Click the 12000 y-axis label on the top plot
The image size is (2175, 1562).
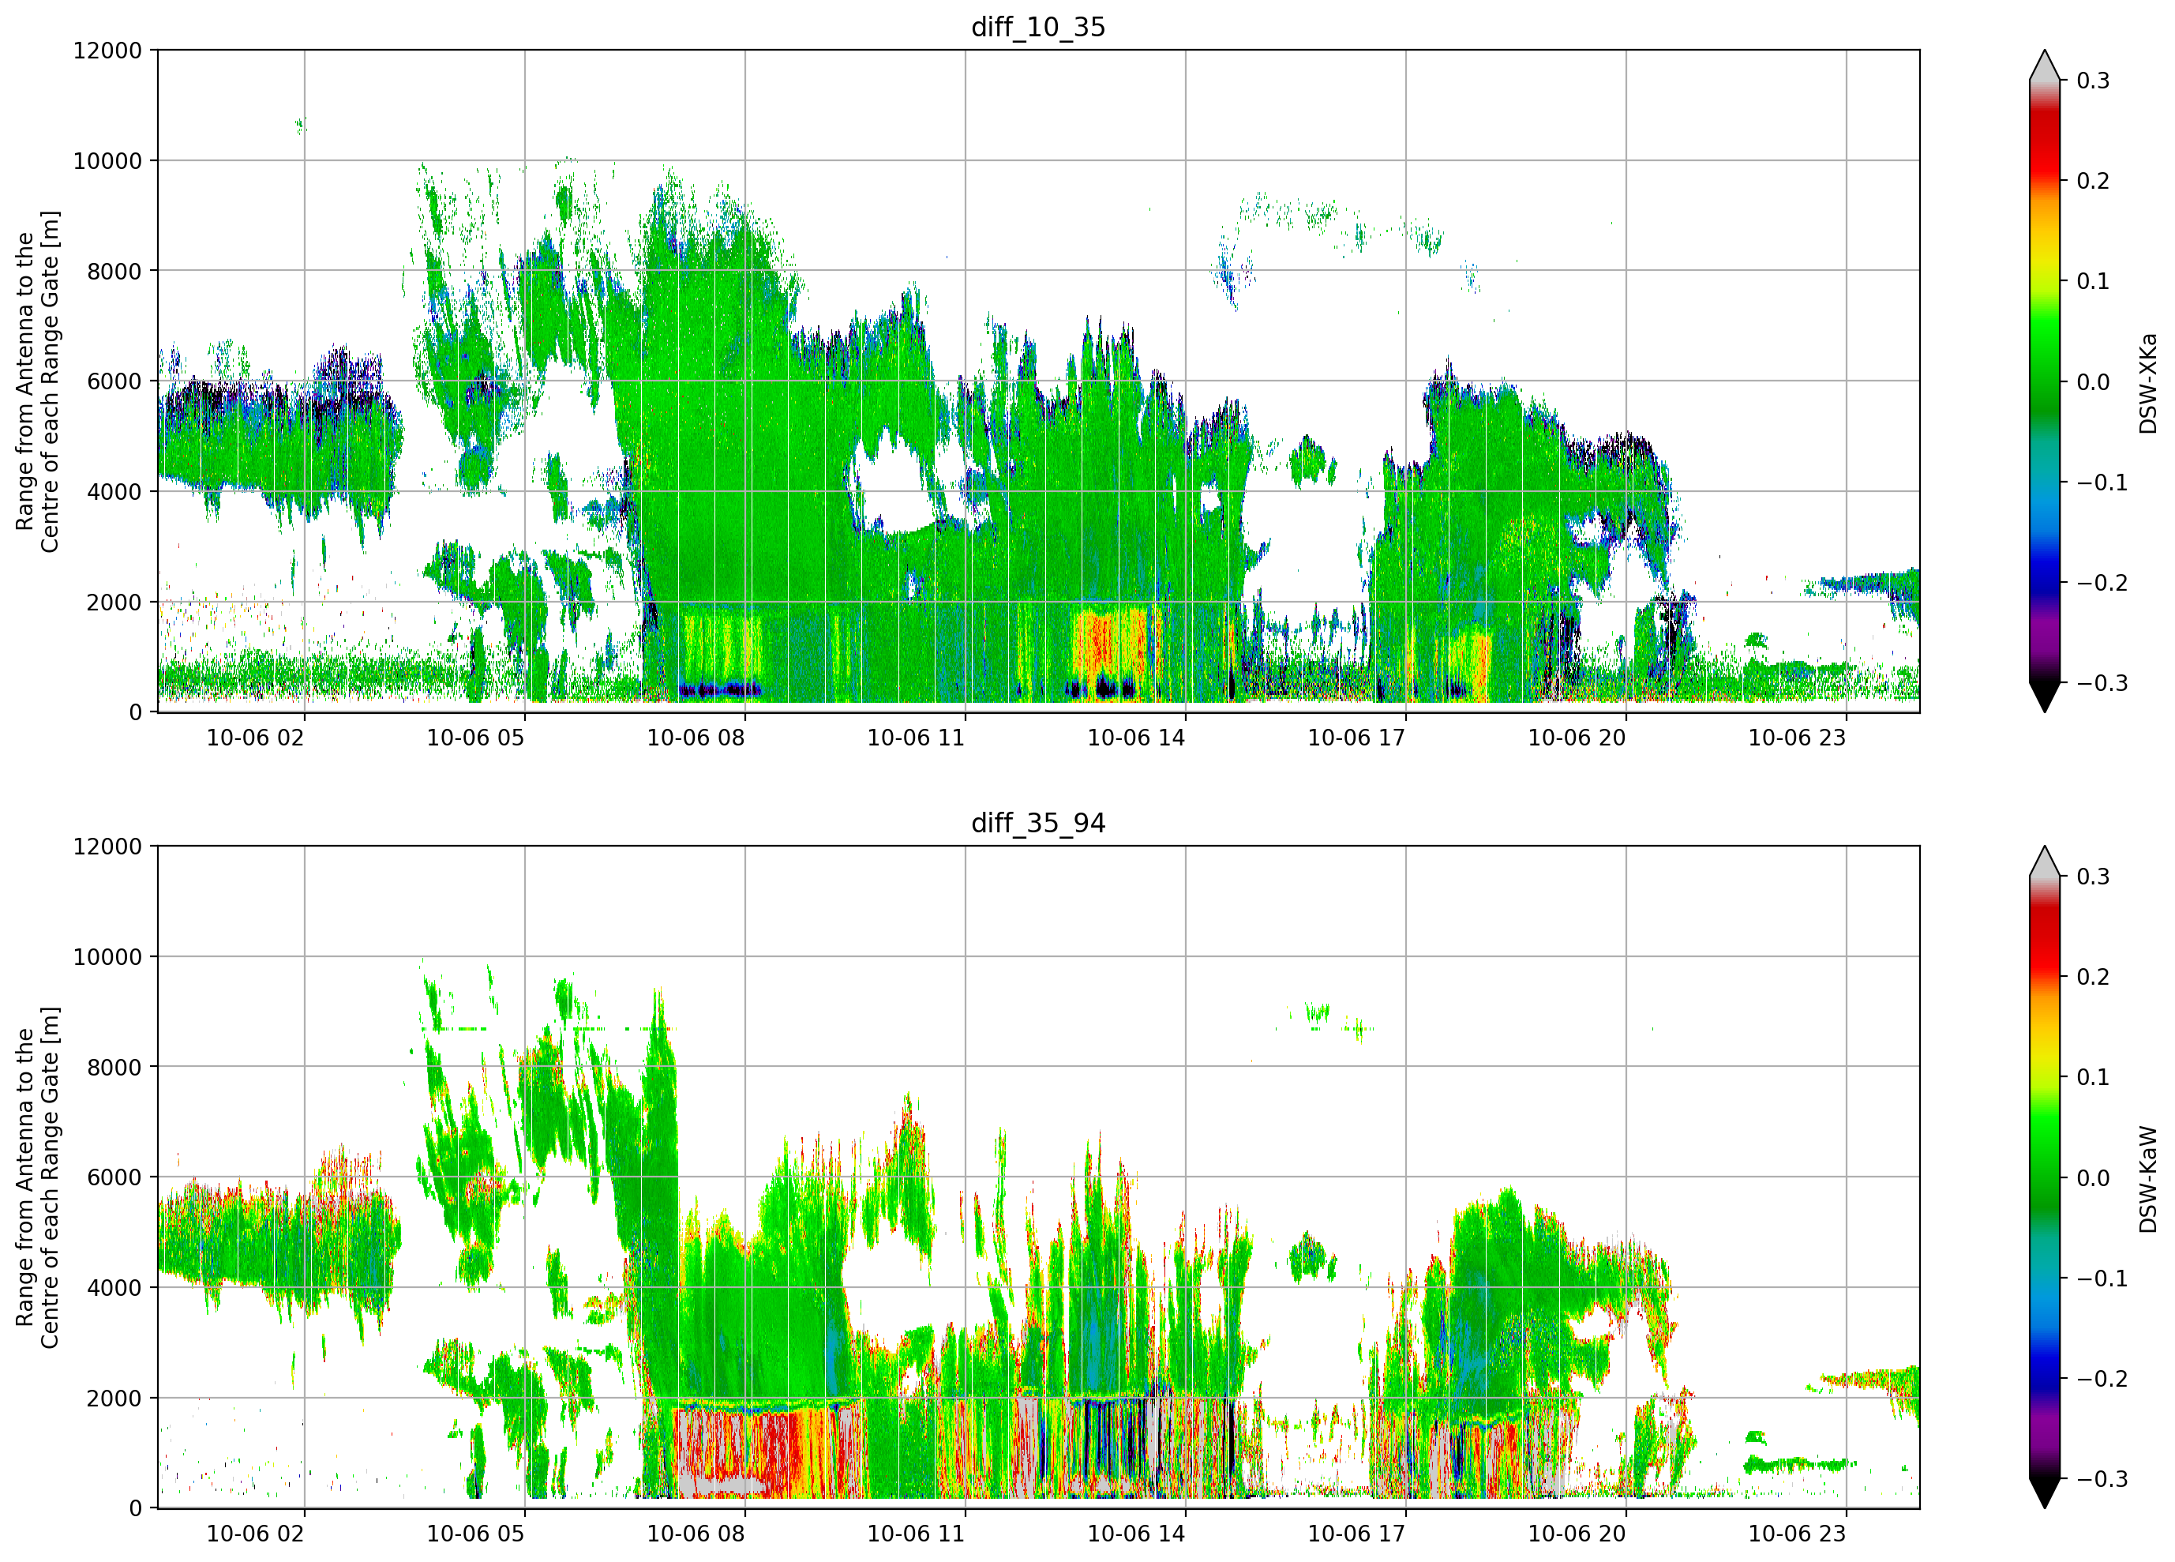pos(107,51)
